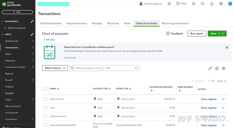
Task: Go back to All lists
Action: 49,39
